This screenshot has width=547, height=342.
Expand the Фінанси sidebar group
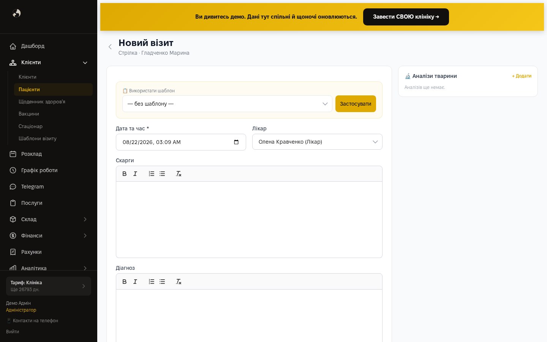(x=49, y=236)
